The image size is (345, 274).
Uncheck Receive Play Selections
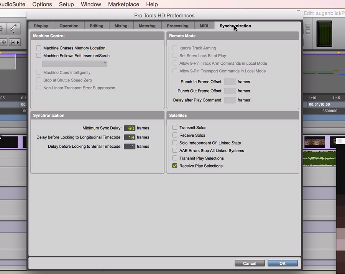click(x=175, y=166)
